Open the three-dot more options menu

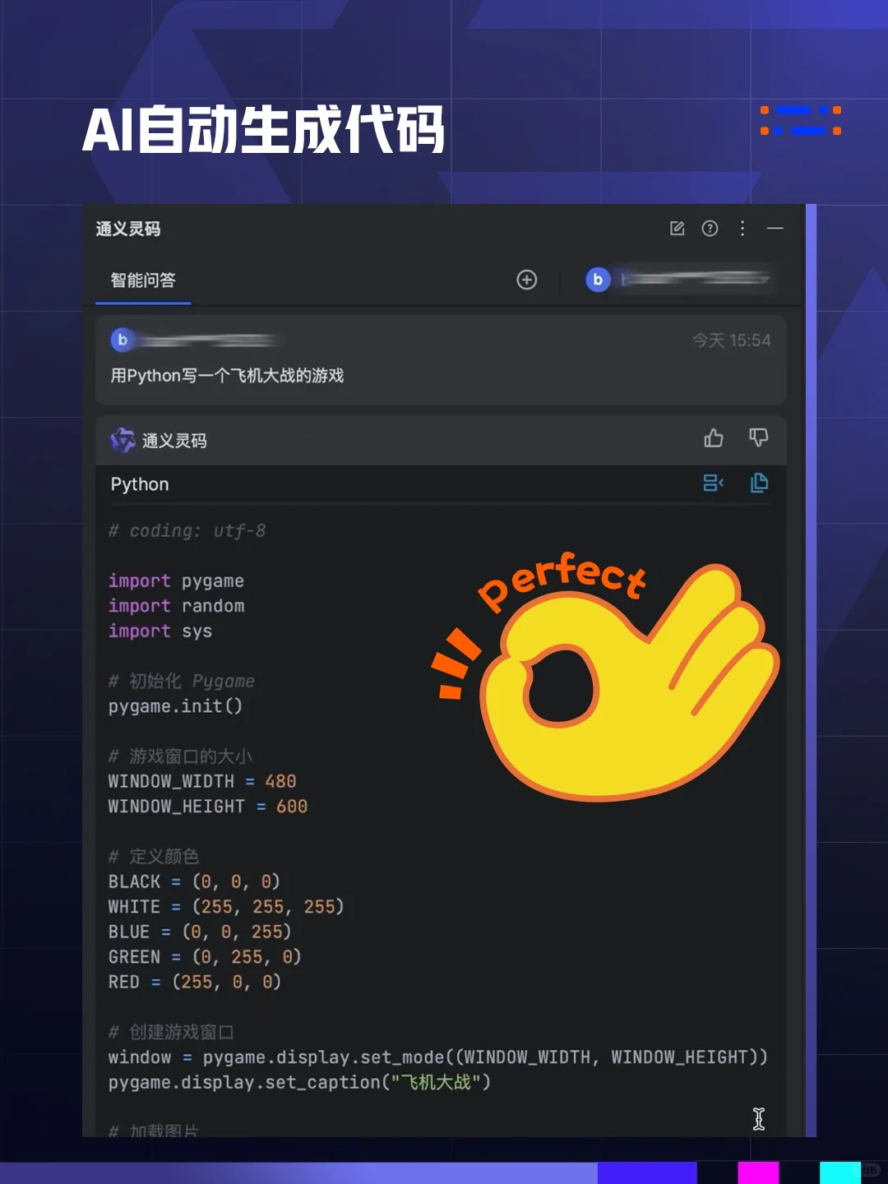(x=742, y=228)
